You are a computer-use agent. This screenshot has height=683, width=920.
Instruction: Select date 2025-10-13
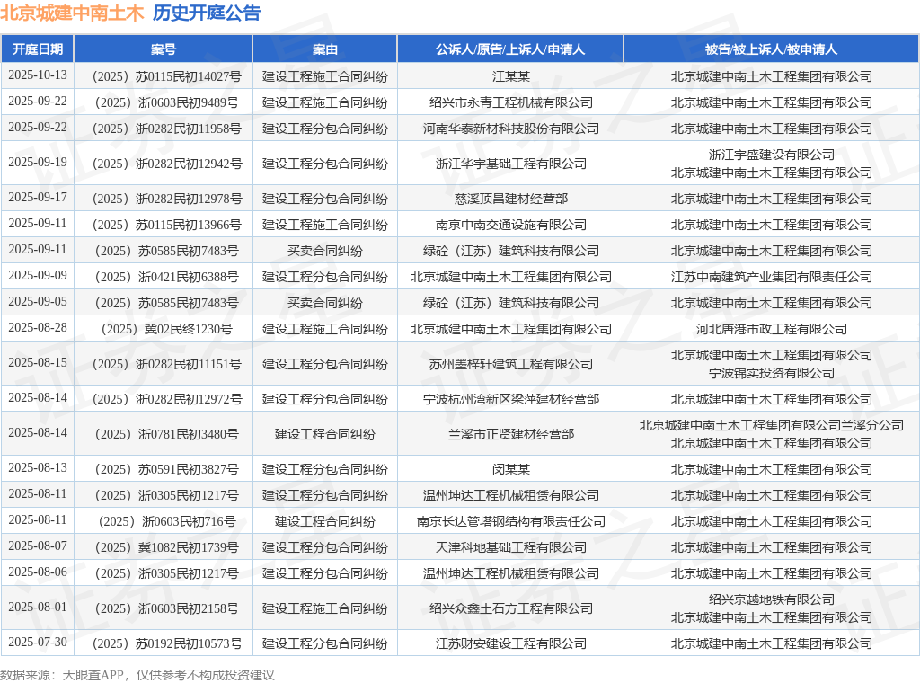[38, 75]
